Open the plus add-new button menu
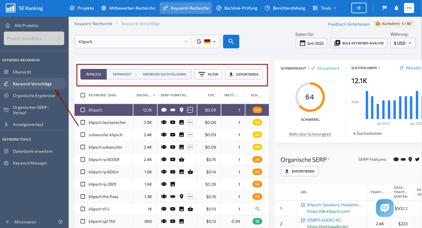Viewport: 422px width, 228px height. coord(359,8)
